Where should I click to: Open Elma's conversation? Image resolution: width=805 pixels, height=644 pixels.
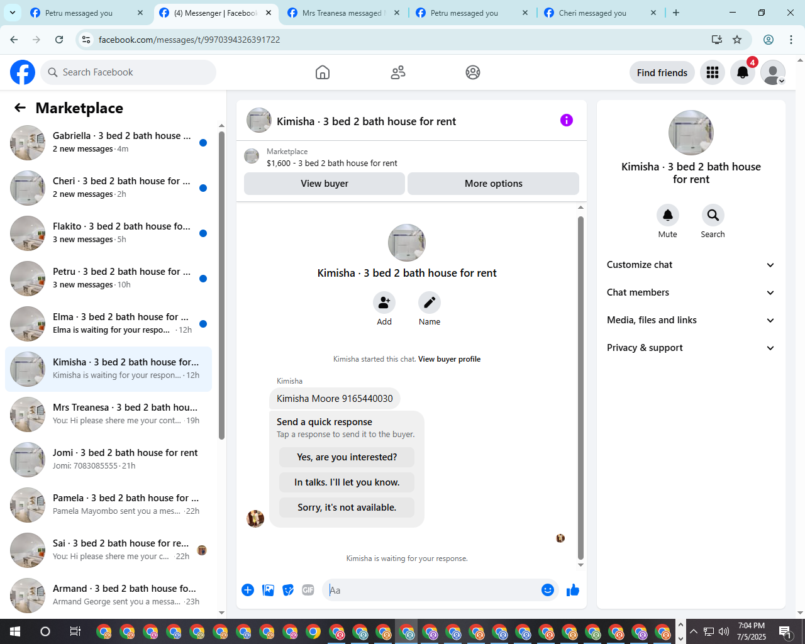(109, 324)
